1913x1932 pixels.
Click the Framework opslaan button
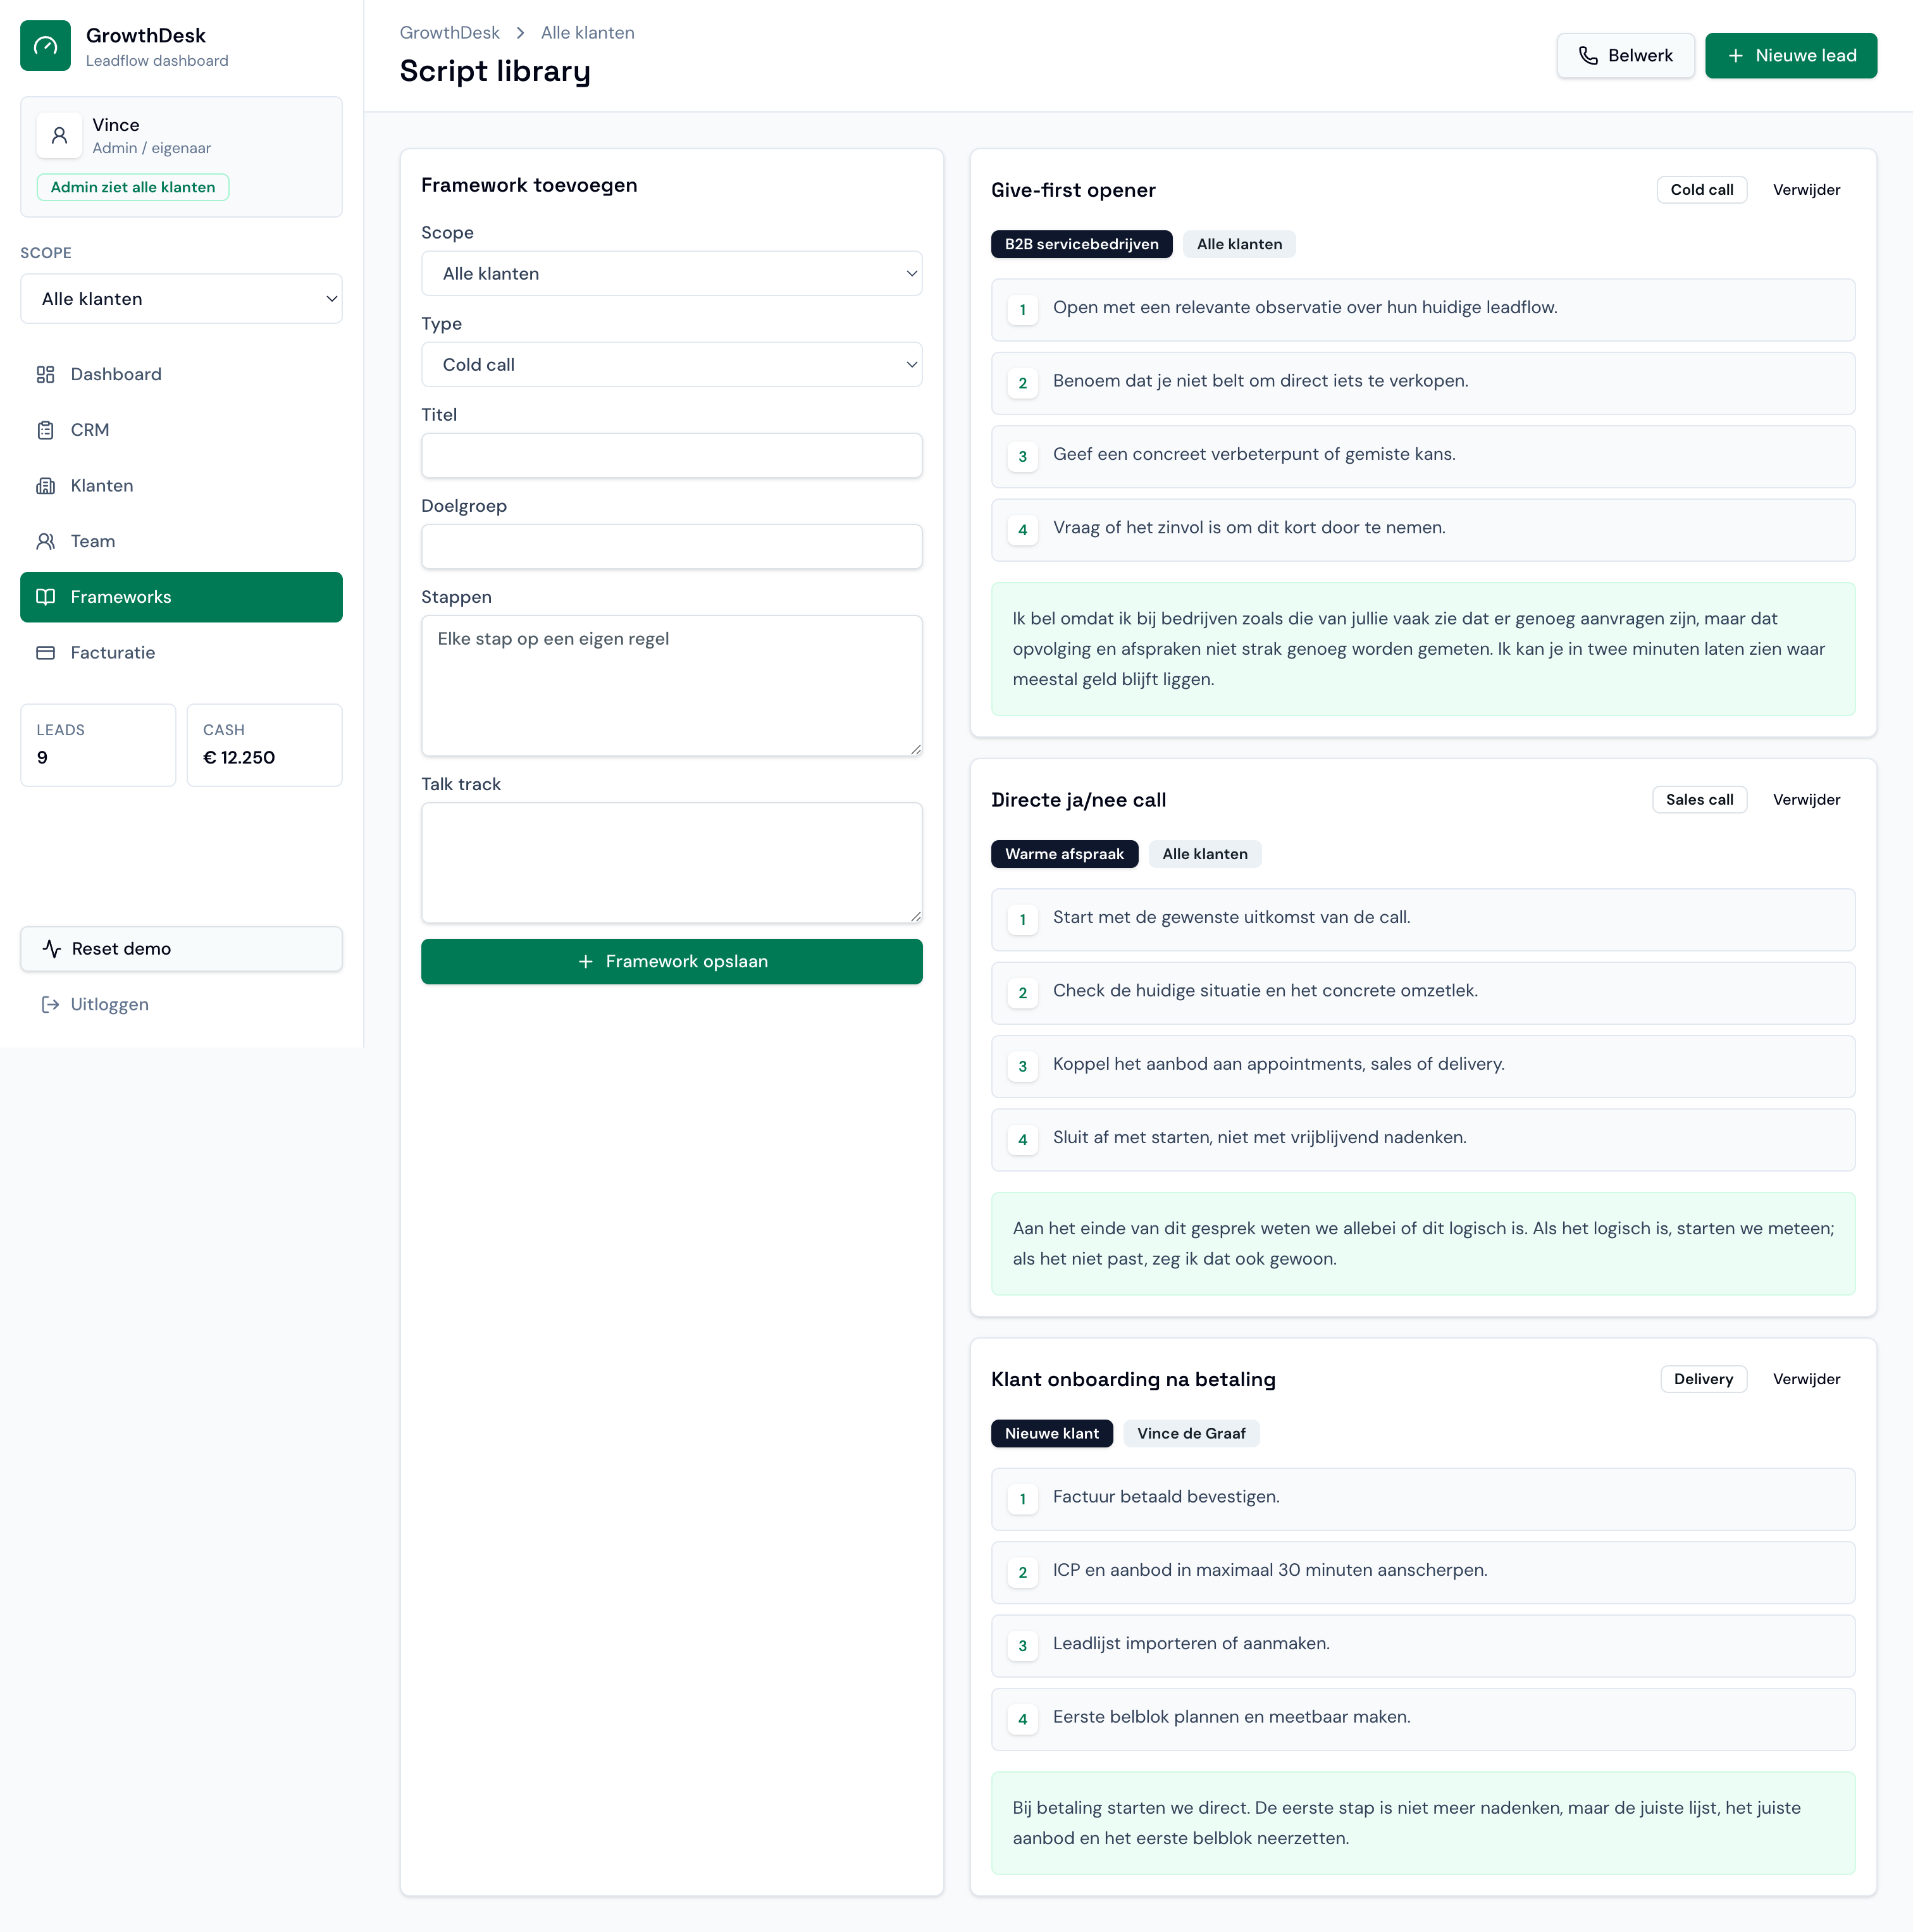tap(671, 961)
